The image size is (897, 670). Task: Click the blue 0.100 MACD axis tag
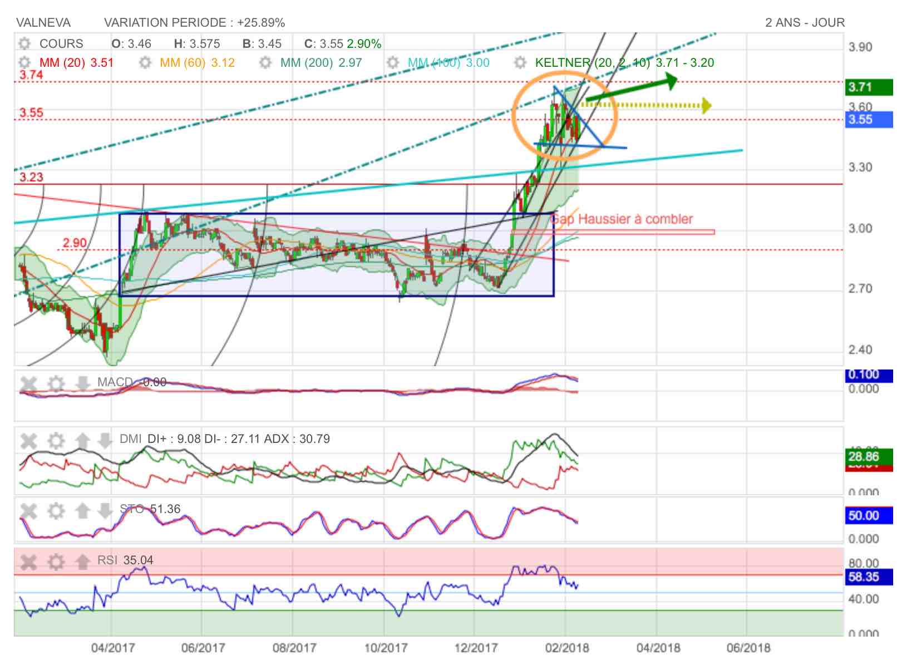tap(868, 375)
